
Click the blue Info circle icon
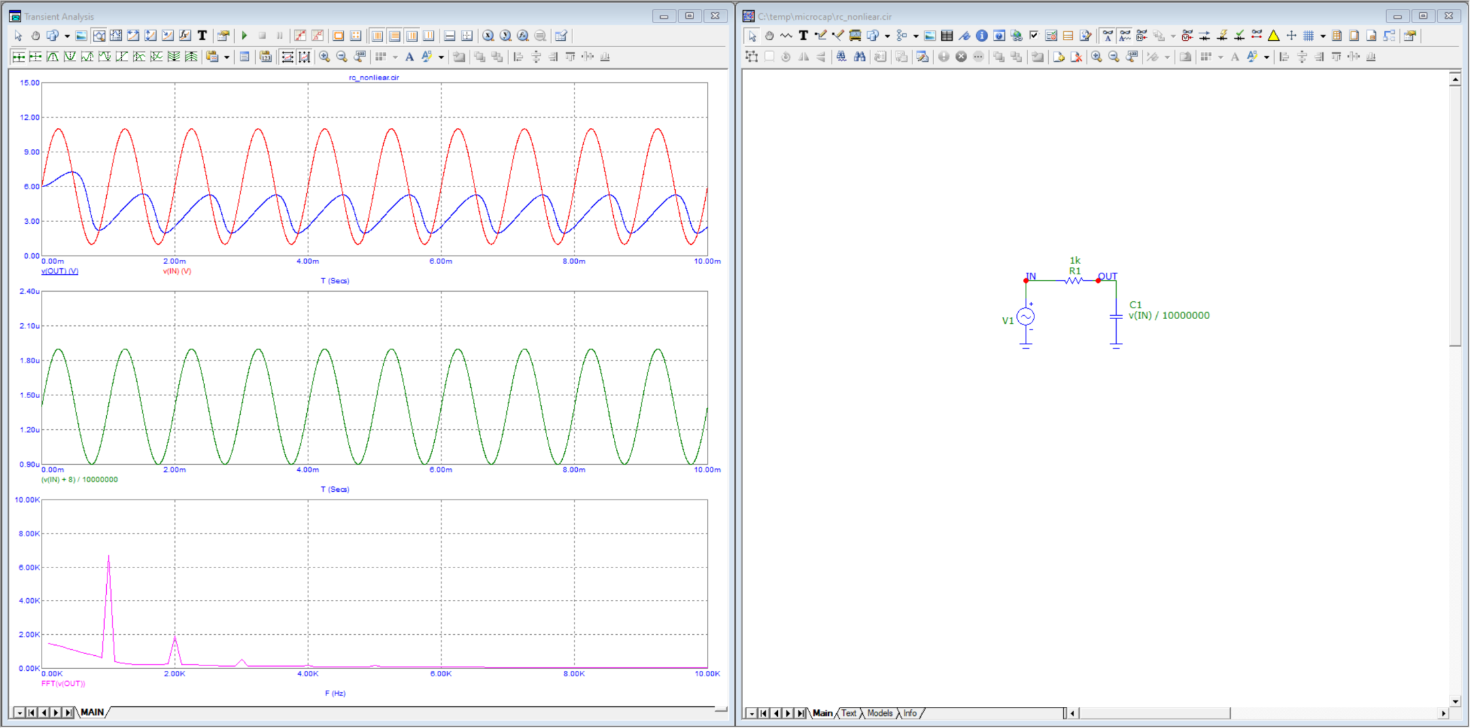click(x=981, y=35)
